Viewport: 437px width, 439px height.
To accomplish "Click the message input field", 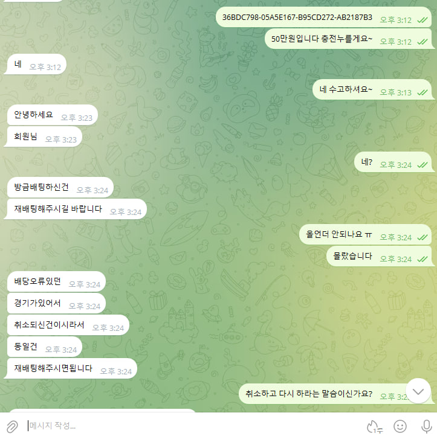I will point(193,426).
